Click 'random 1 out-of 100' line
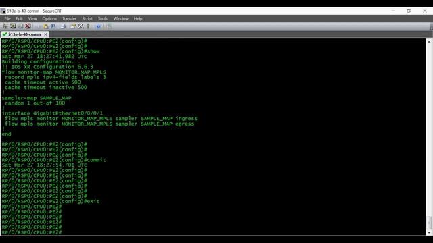Screen dimensions: 433x243 pyautogui.click(x=35, y=103)
